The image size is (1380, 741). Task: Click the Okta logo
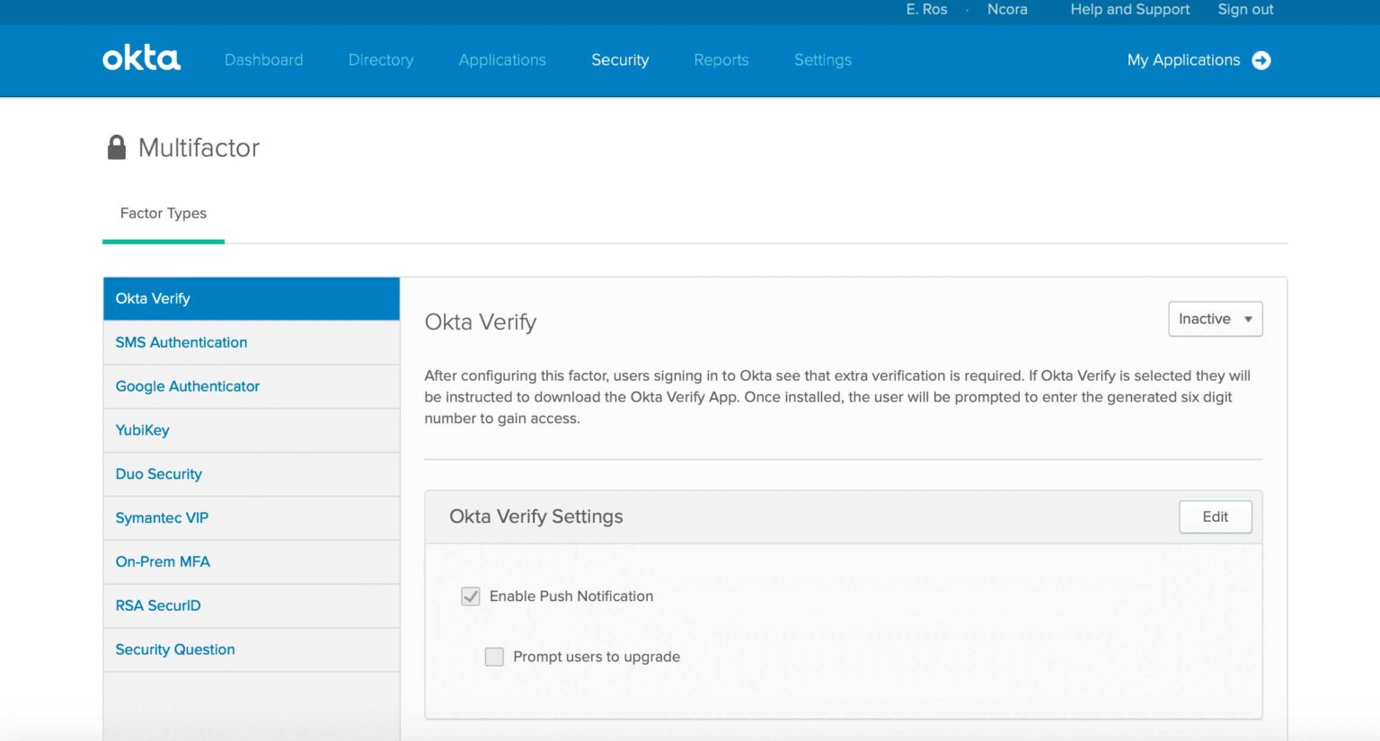point(141,59)
